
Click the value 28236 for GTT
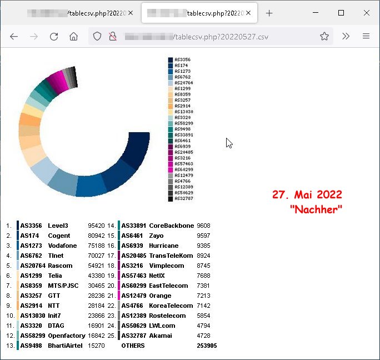click(x=96, y=296)
